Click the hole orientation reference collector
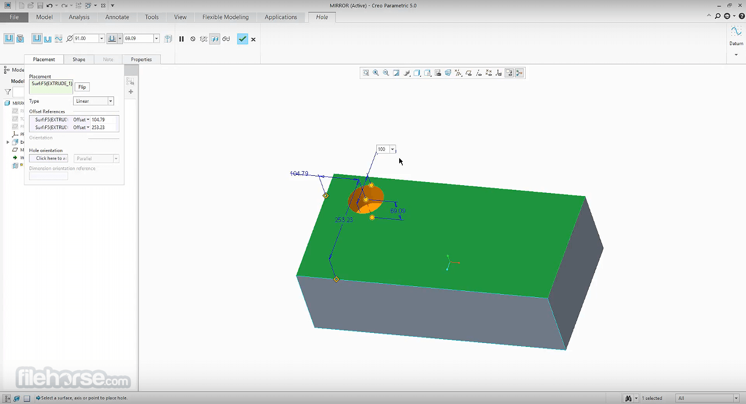Image resolution: width=746 pixels, height=404 pixels. click(x=48, y=158)
